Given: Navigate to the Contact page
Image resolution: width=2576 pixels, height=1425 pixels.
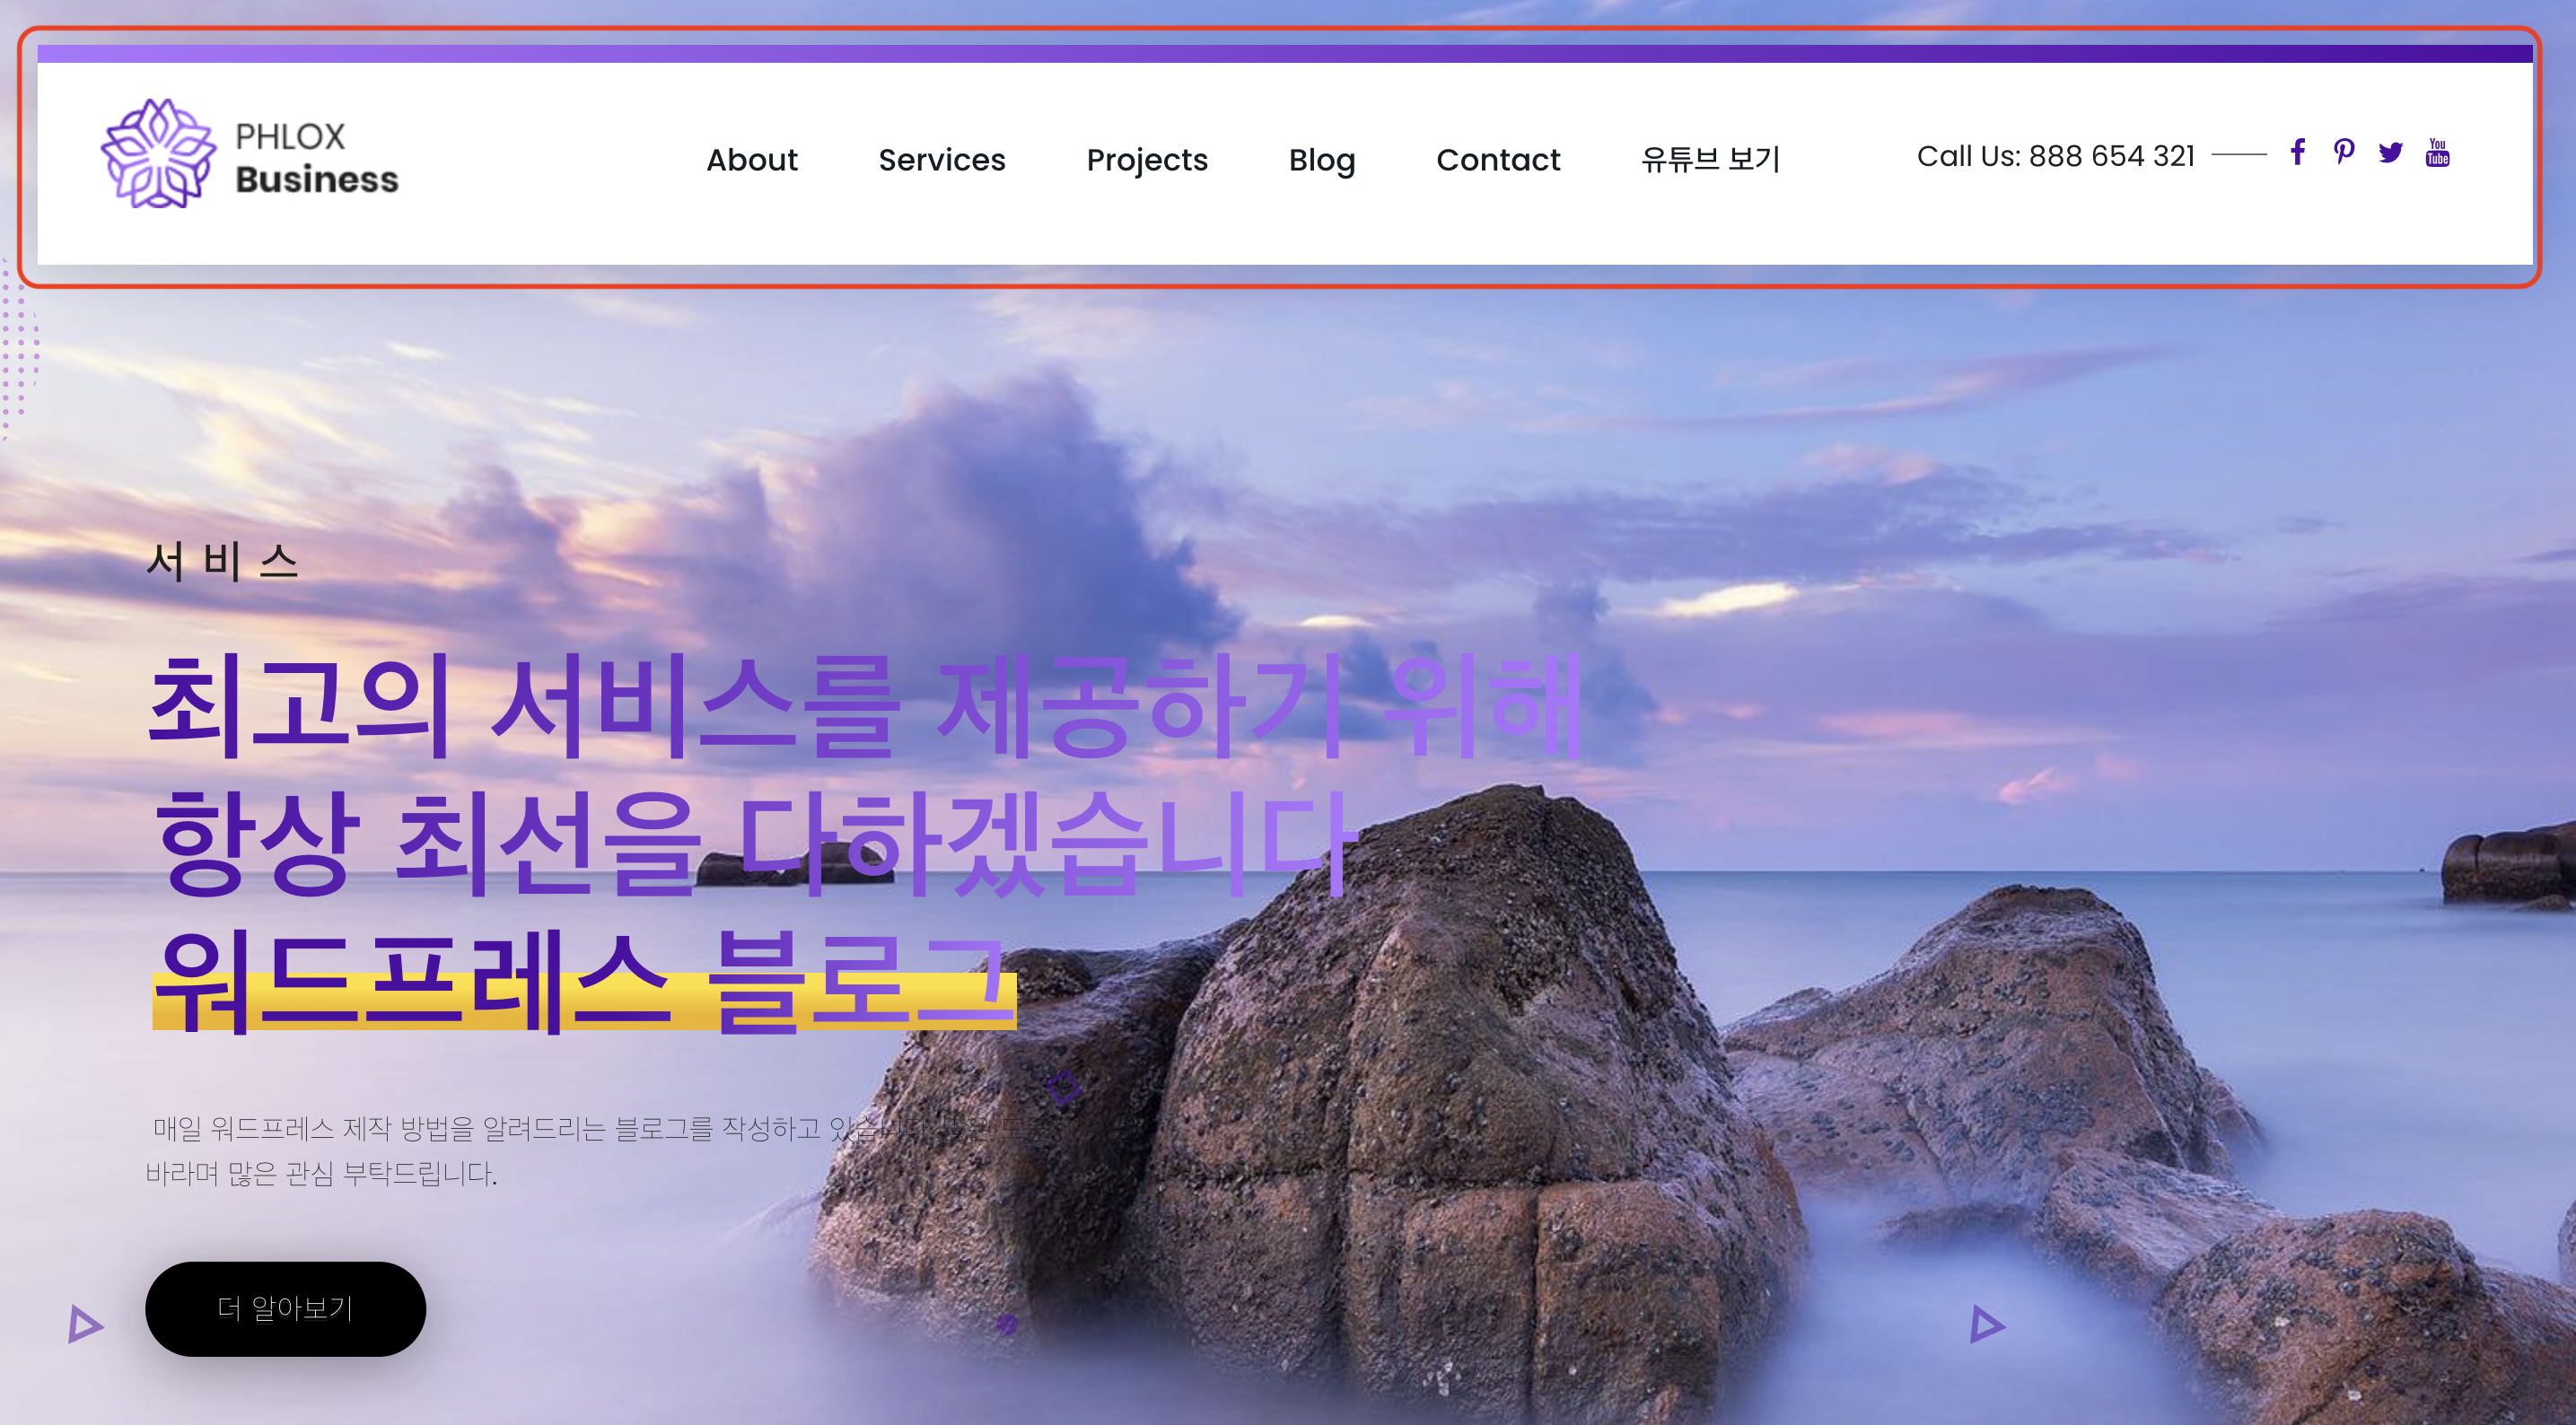Looking at the screenshot, I should coord(1497,160).
